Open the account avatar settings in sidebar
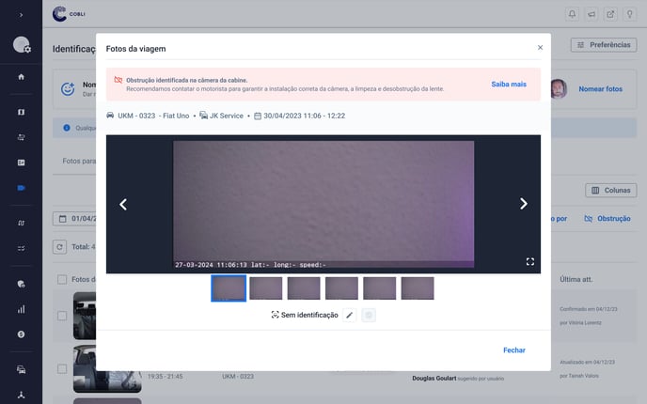 pyautogui.click(x=22, y=44)
